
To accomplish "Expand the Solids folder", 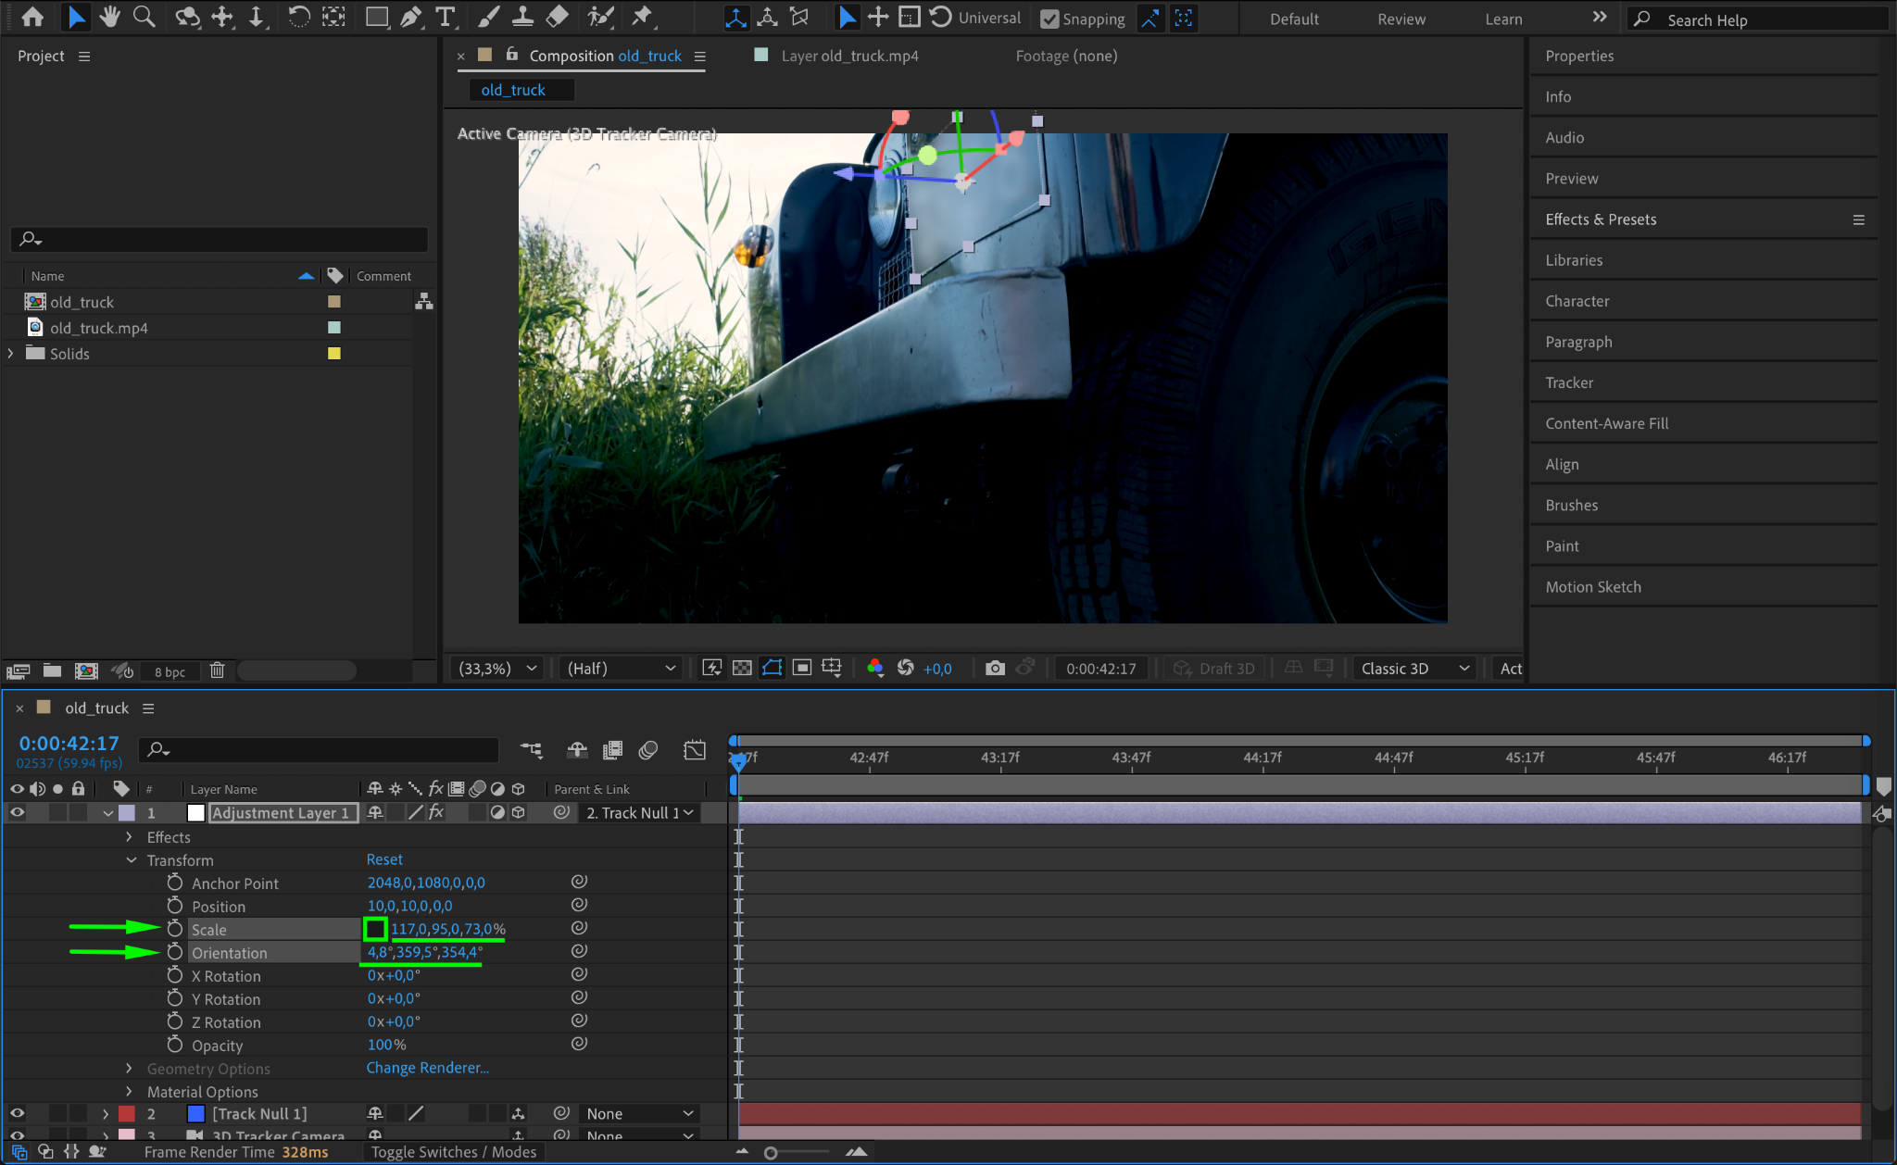I will (x=11, y=354).
